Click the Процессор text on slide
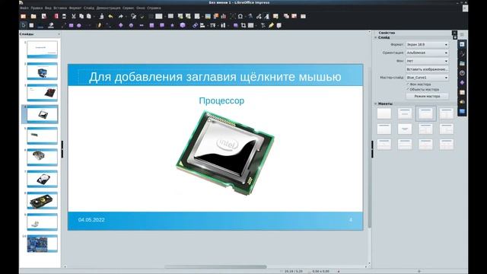The width and height of the screenshot is (487, 274). point(221,100)
